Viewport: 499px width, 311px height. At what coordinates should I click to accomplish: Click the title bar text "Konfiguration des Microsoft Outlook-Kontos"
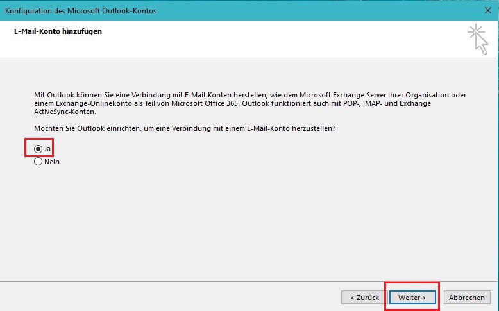click(81, 11)
